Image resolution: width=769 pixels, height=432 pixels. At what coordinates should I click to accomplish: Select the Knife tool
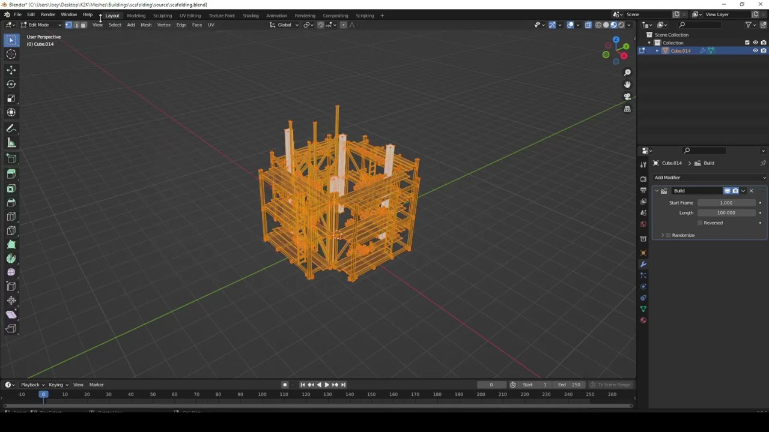point(11,230)
